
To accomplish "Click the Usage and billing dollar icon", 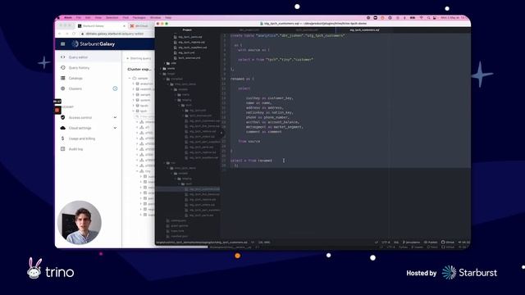I will tap(62, 138).
